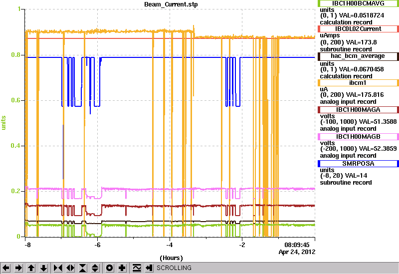
Task: Click the 0.6 y-axis tick label
Action: pyautogui.click(x=16, y=100)
